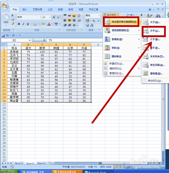Click the Cut scissors icon
Viewport: 169px width, 173px height.
[x=12, y=15]
